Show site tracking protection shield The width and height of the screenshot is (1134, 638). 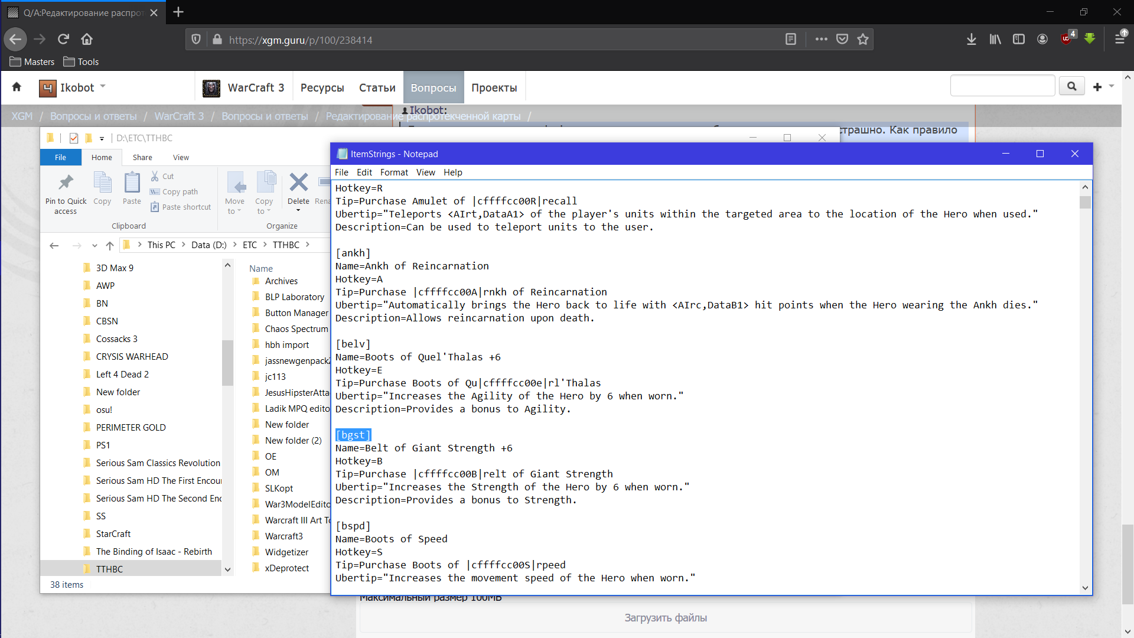pos(196,40)
